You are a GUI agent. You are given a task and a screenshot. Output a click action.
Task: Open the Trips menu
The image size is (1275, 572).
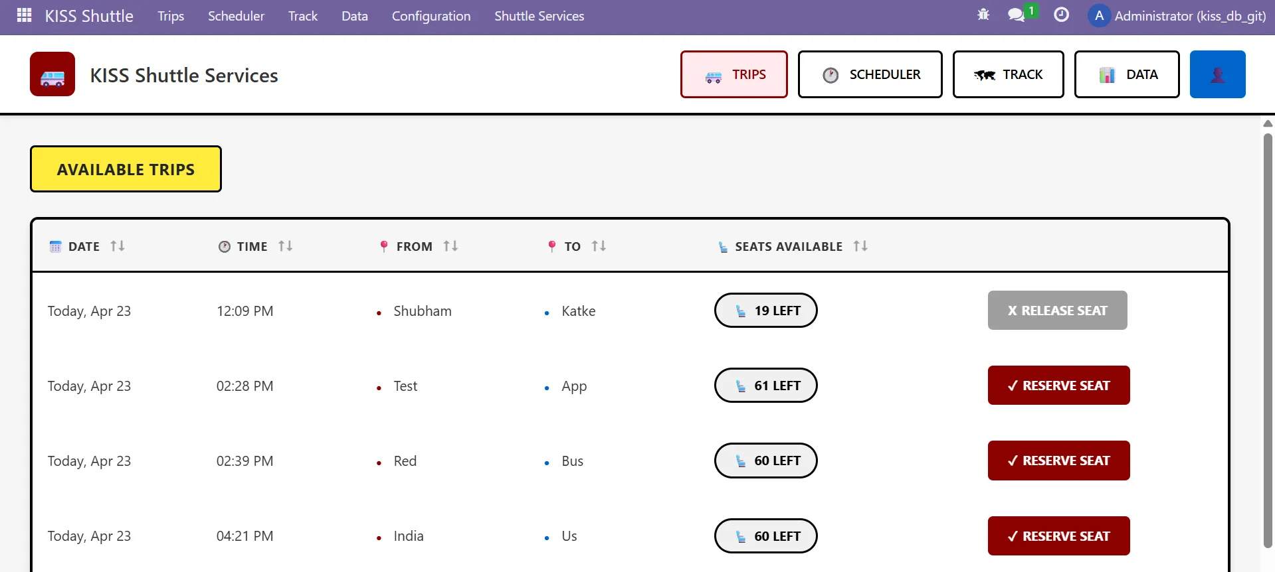click(x=171, y=16)
